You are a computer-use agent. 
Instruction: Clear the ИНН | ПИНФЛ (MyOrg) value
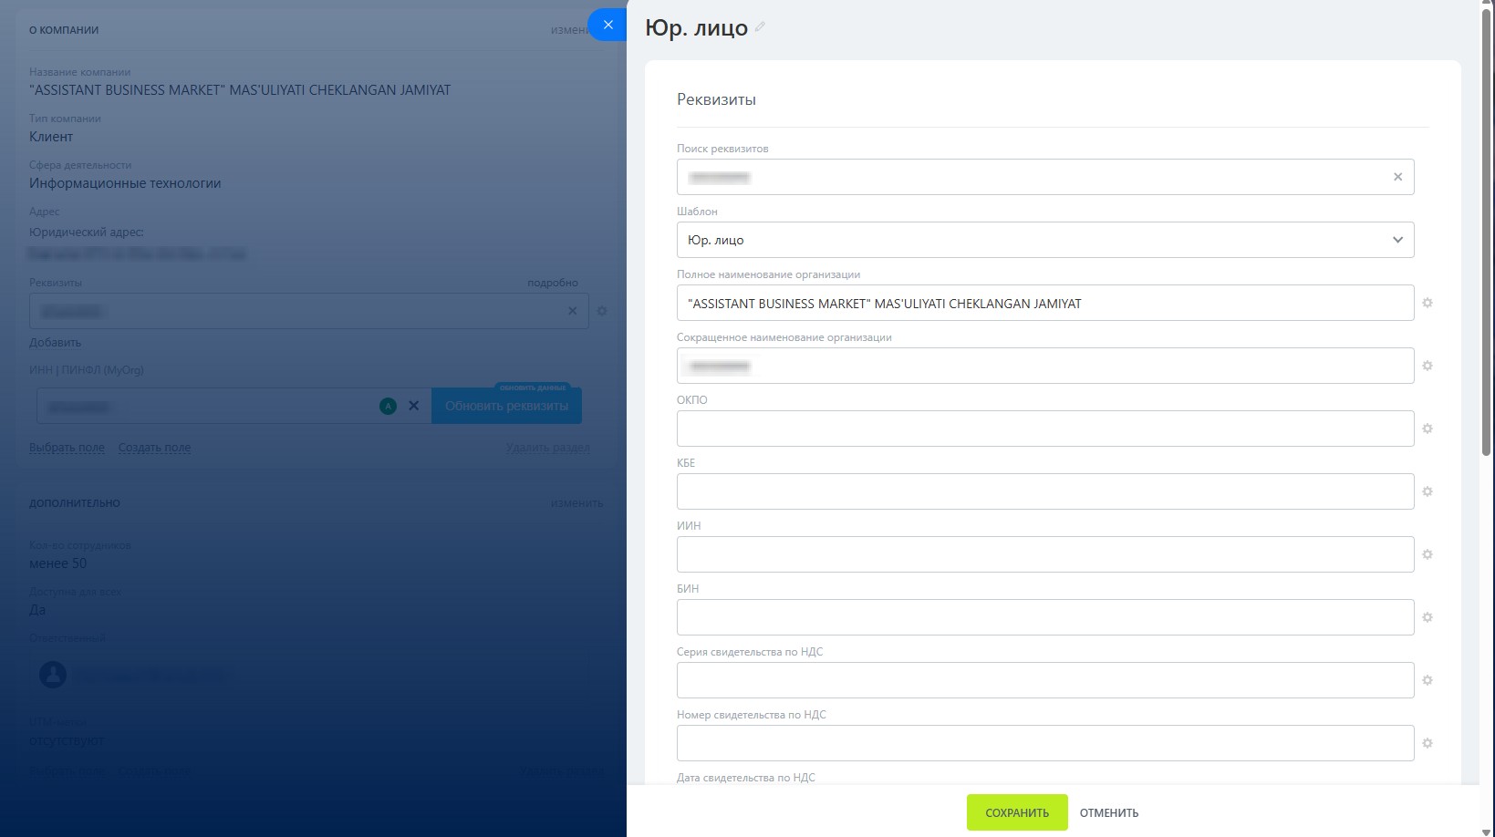(x=413, y=406)
